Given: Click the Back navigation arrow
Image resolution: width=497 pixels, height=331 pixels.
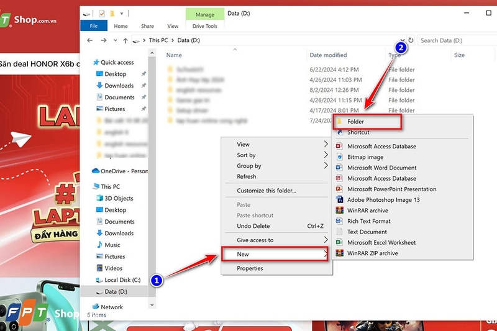Looking at the screenshot, I should 89,40.
